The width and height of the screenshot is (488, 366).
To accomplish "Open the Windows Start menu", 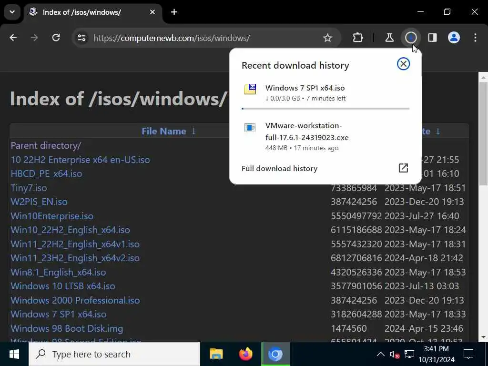I will (x=14, y=354).
